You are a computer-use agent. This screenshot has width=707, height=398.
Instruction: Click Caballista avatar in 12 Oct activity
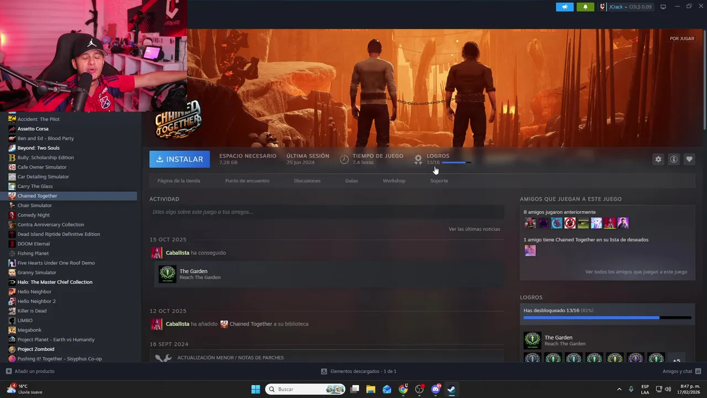tap(157, 324)
